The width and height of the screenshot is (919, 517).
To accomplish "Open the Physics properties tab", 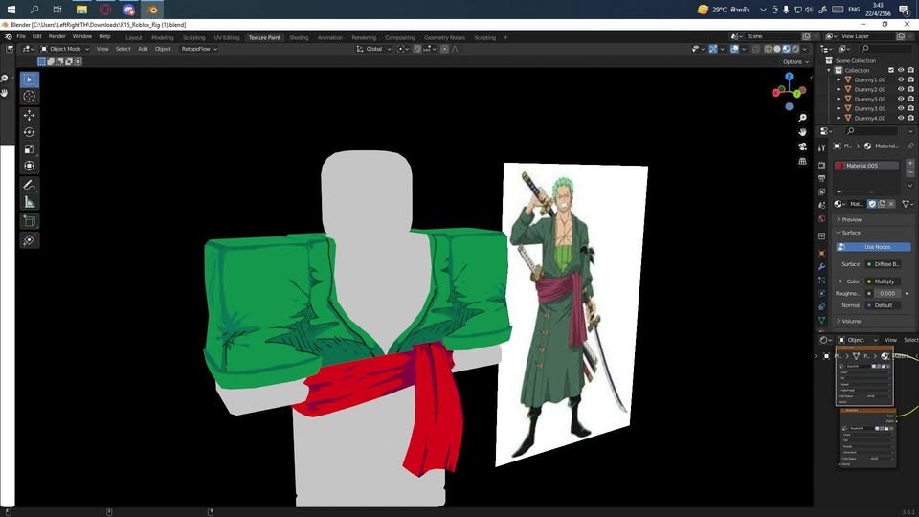I will coord(821,294).
